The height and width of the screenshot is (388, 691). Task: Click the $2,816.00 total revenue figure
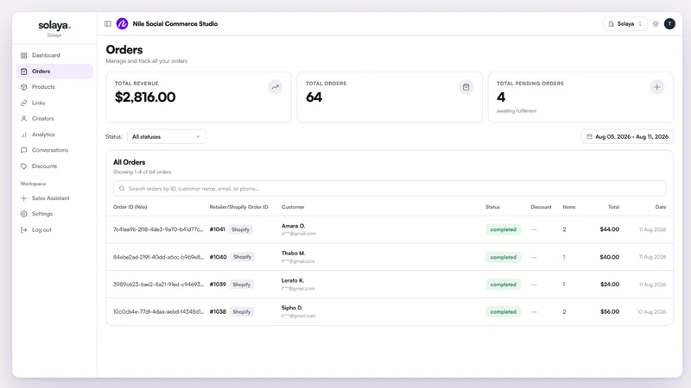point(145,97)
